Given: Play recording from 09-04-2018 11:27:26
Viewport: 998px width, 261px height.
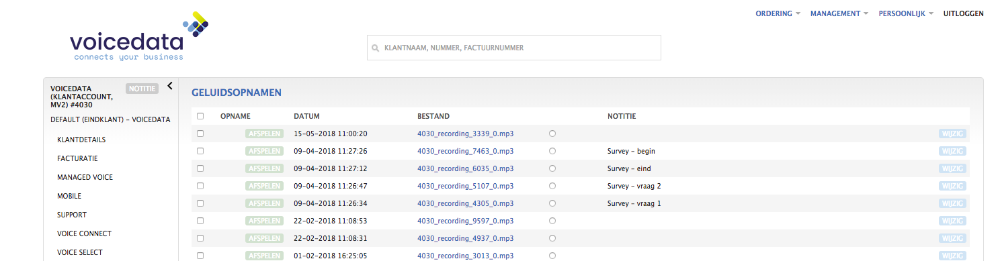Looking at the screenshot, I should point(264,151).
